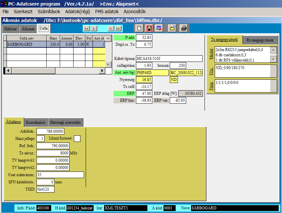Image resolution: width=282 pixels, height=213 pixels.
Task: Open the Szerkeszt menu
Action: [23, 12]
